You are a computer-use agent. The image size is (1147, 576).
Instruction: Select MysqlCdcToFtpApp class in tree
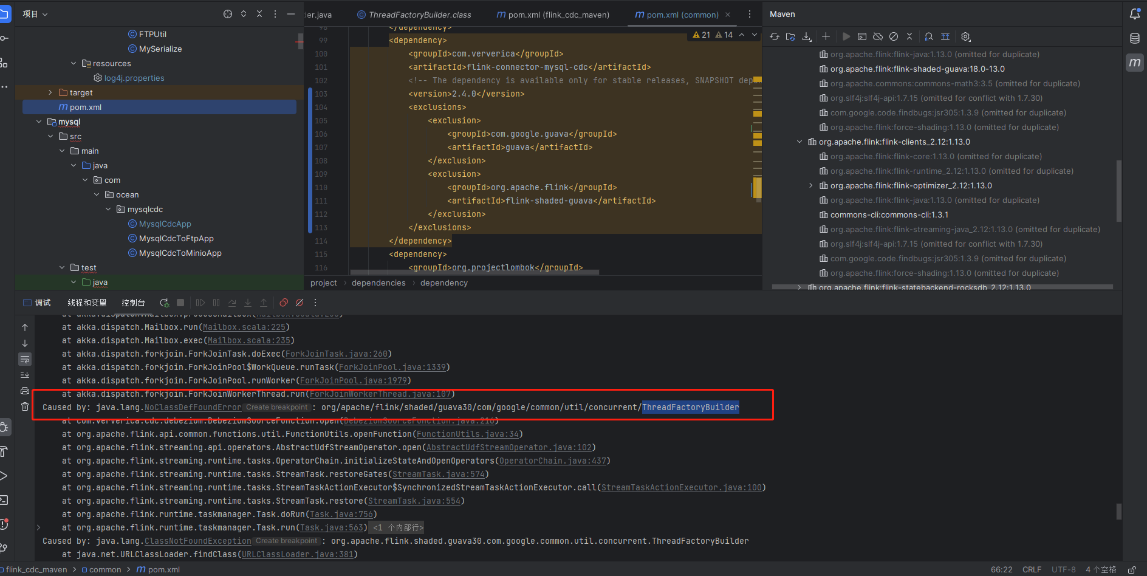(x=176, y=238)
